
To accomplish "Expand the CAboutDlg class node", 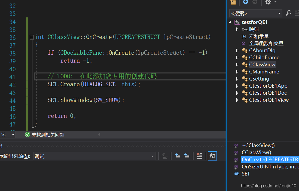I will 237,51.
